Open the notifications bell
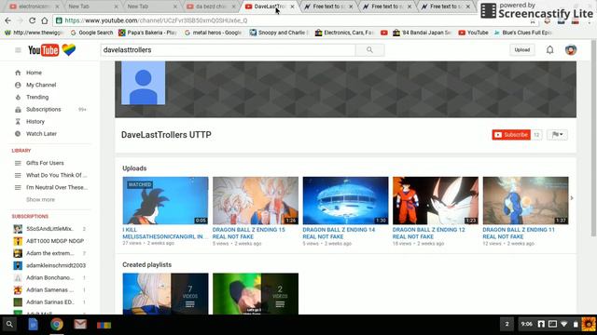The width and height of the screenshot is (597, 335). point(549,49)
